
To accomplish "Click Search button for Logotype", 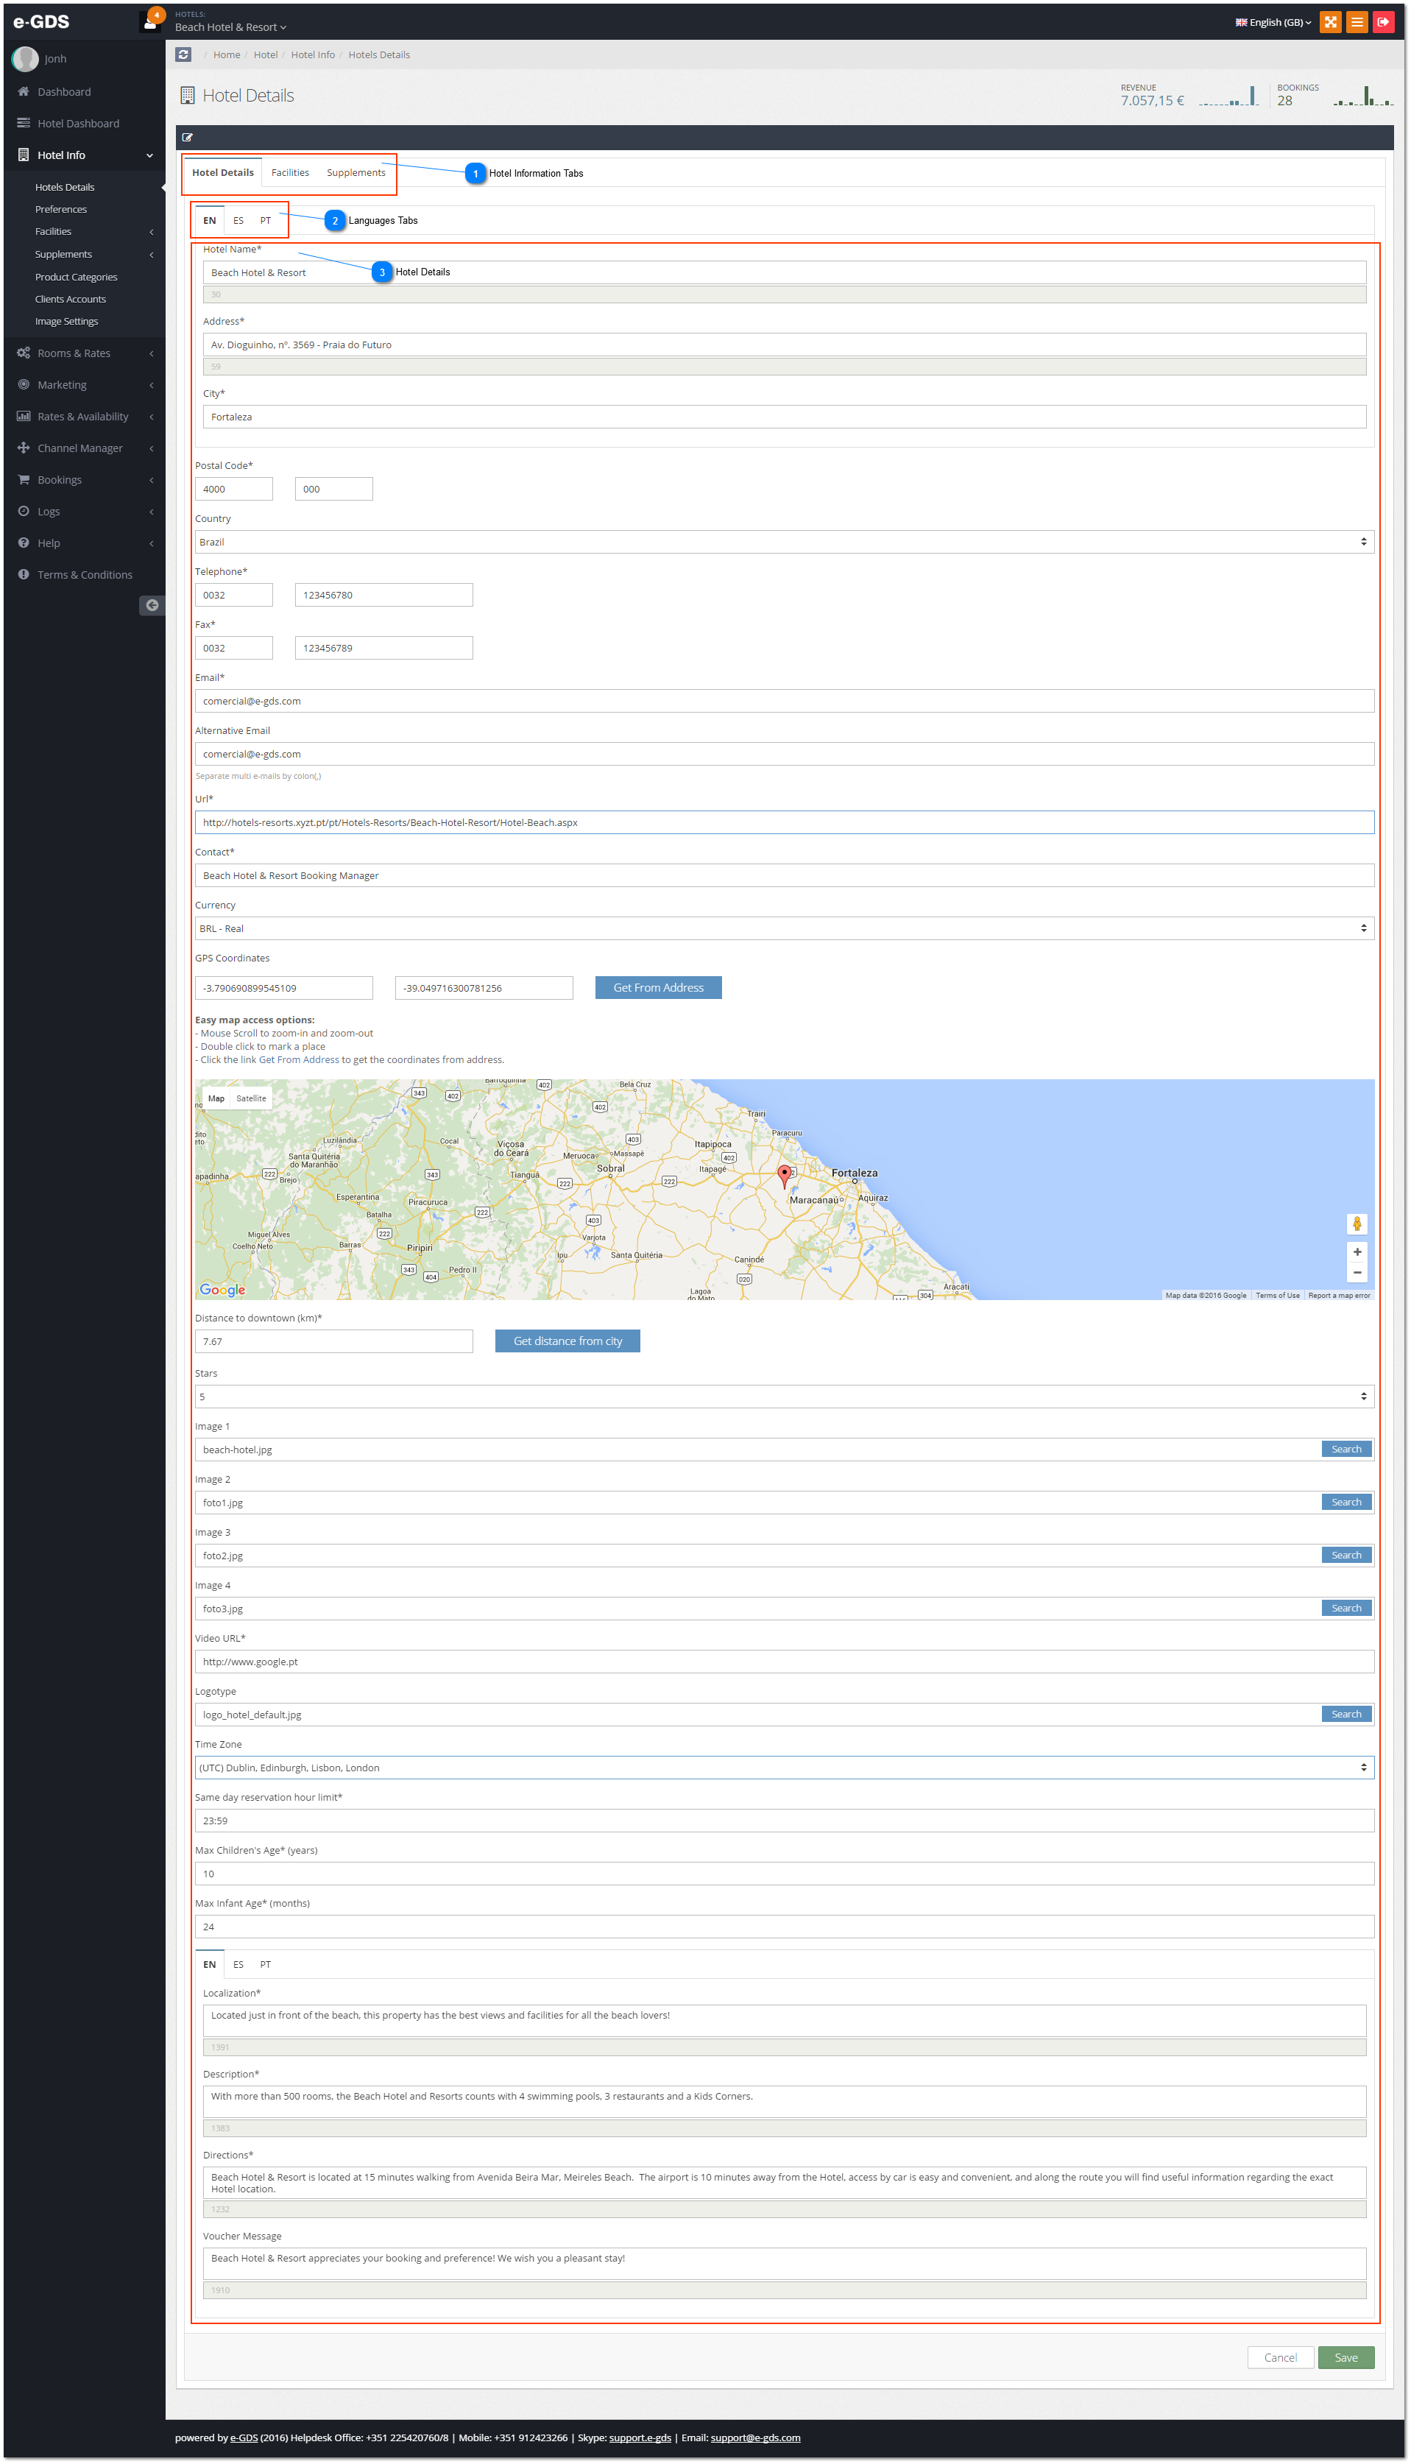I will point(1346,1715).
